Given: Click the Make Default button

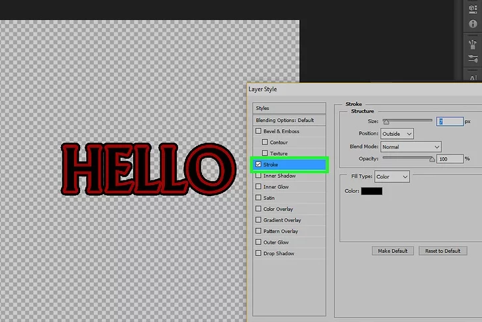Looking at the screenshot, I should coord(393,251).
